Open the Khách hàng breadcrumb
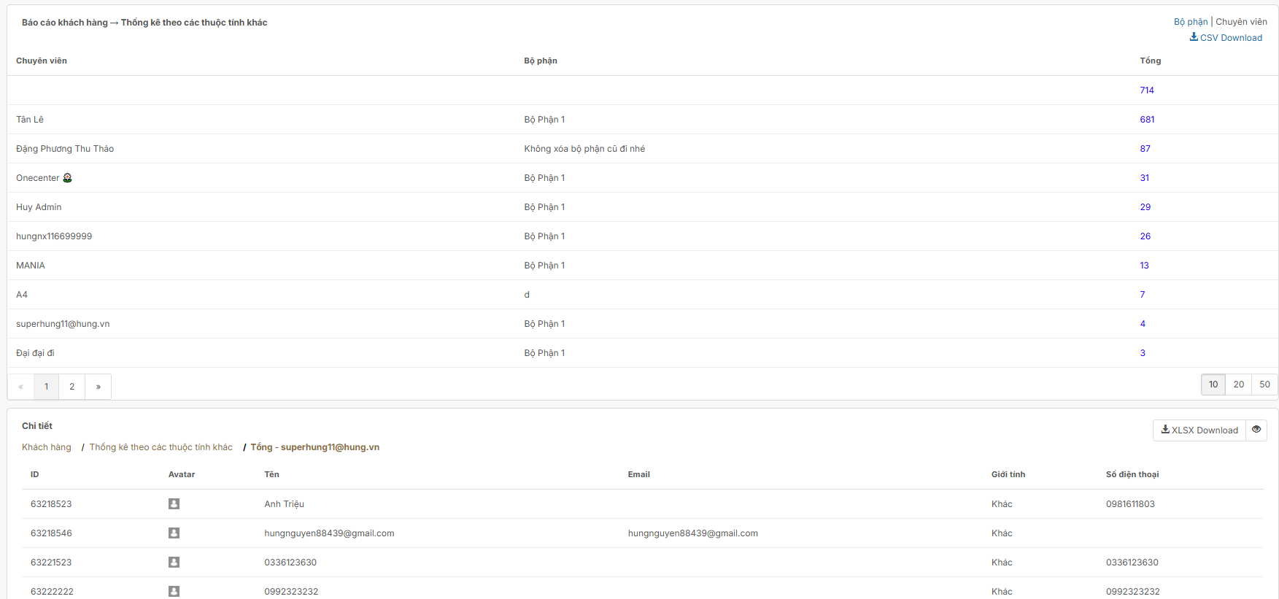 click(x=47, y=447)
